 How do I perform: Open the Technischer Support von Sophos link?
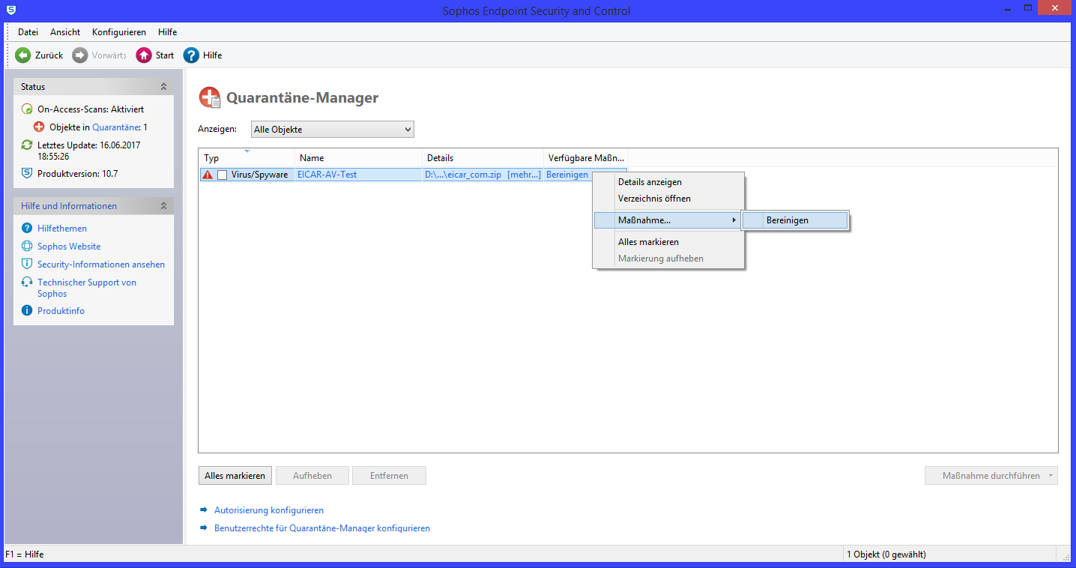pos(87,288)
